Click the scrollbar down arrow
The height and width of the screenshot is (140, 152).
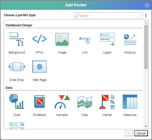tap(146, 126)
